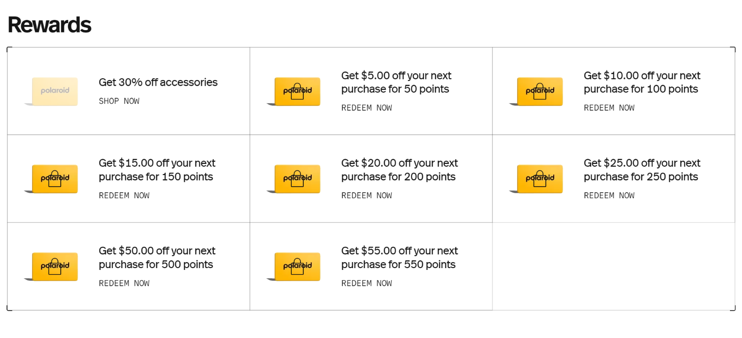Open the Shop Now link for accessories
This screenshot has height=338, width=742.
119,101
